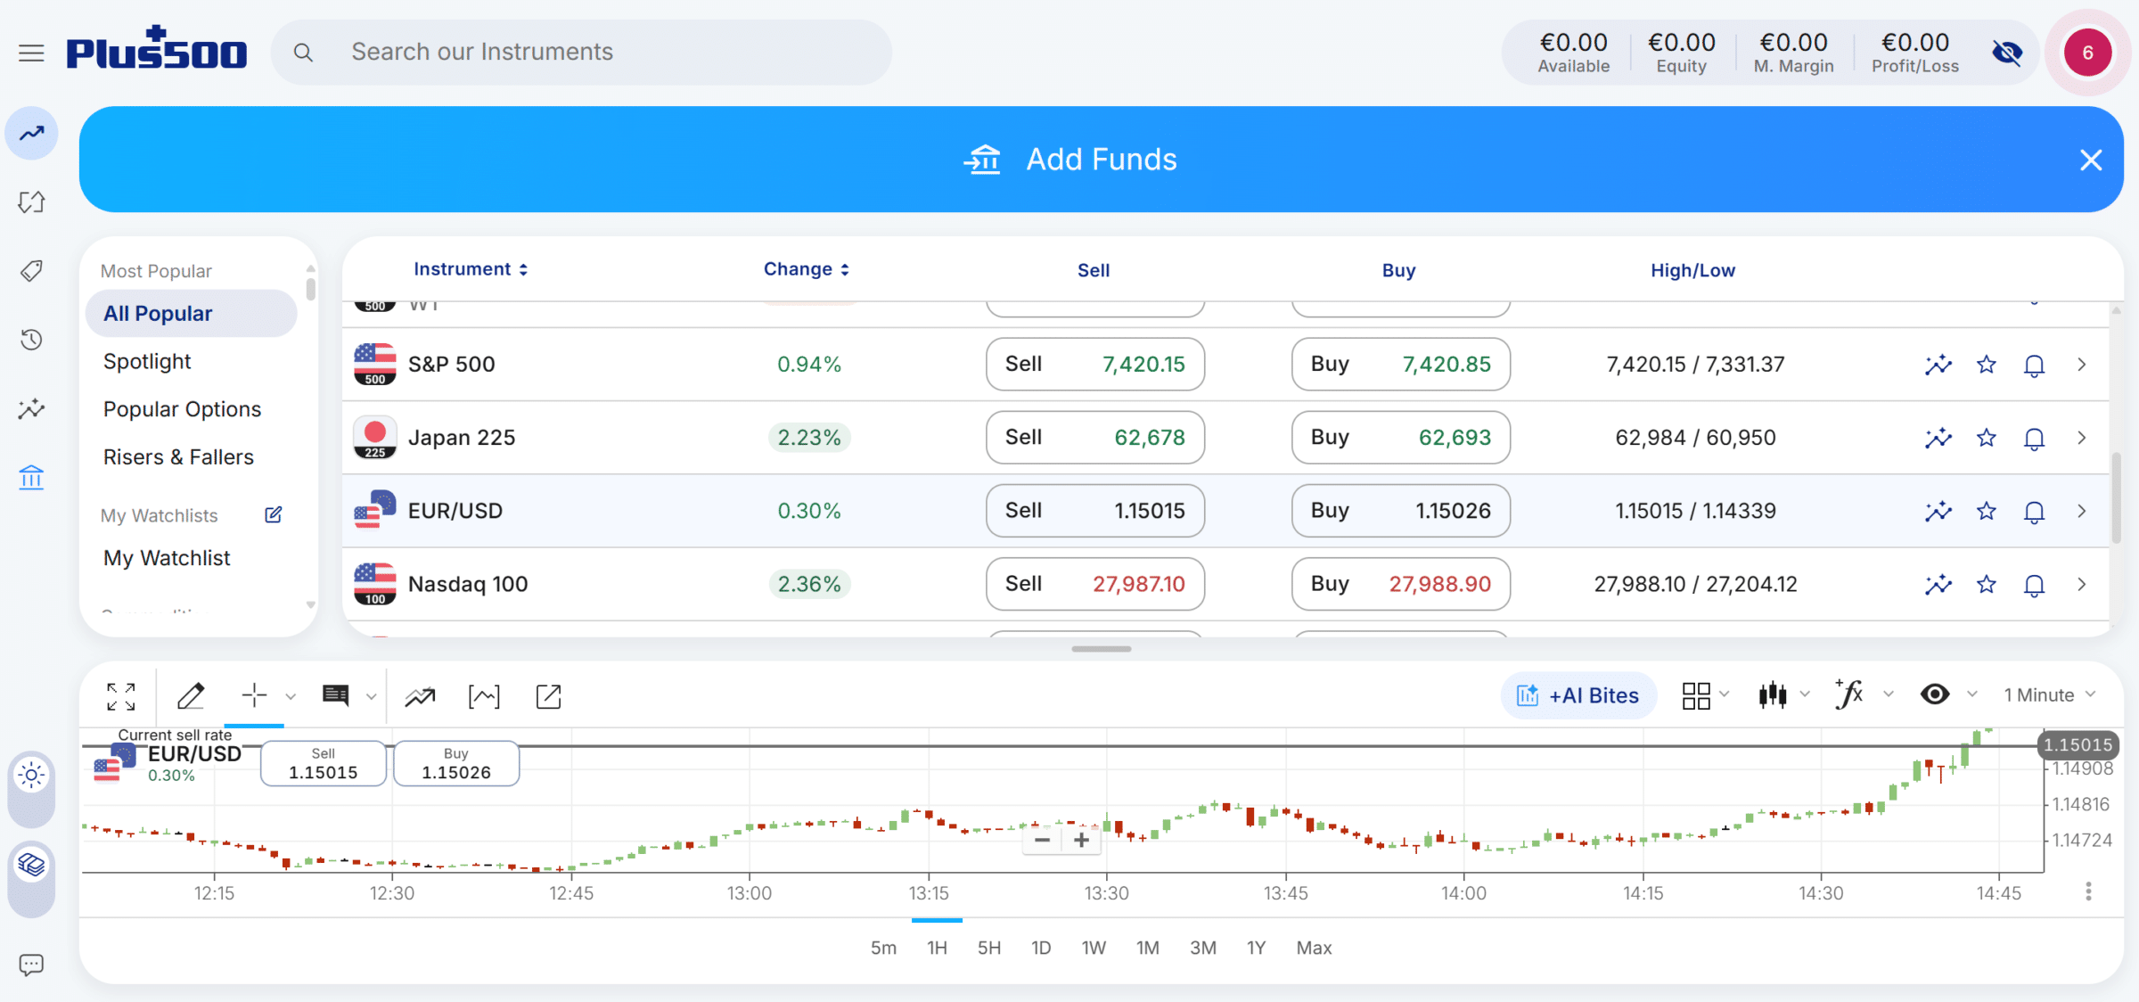Screen dimensions: 2139x1002
Task: Open the chart type candlestick dropdown
Action: click(x=1783, y=695)
